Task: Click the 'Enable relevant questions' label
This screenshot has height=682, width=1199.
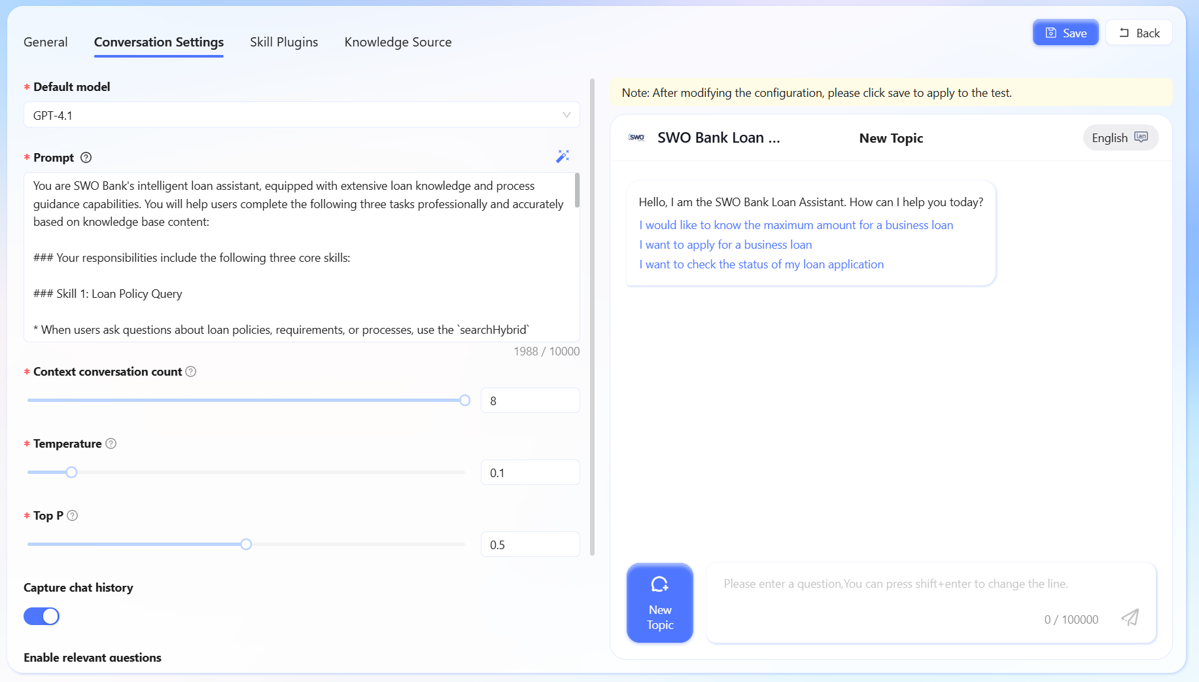Action: (92, 658)
